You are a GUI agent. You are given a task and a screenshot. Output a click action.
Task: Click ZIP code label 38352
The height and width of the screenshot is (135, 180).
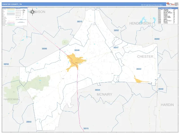click(x=116, y=30)
